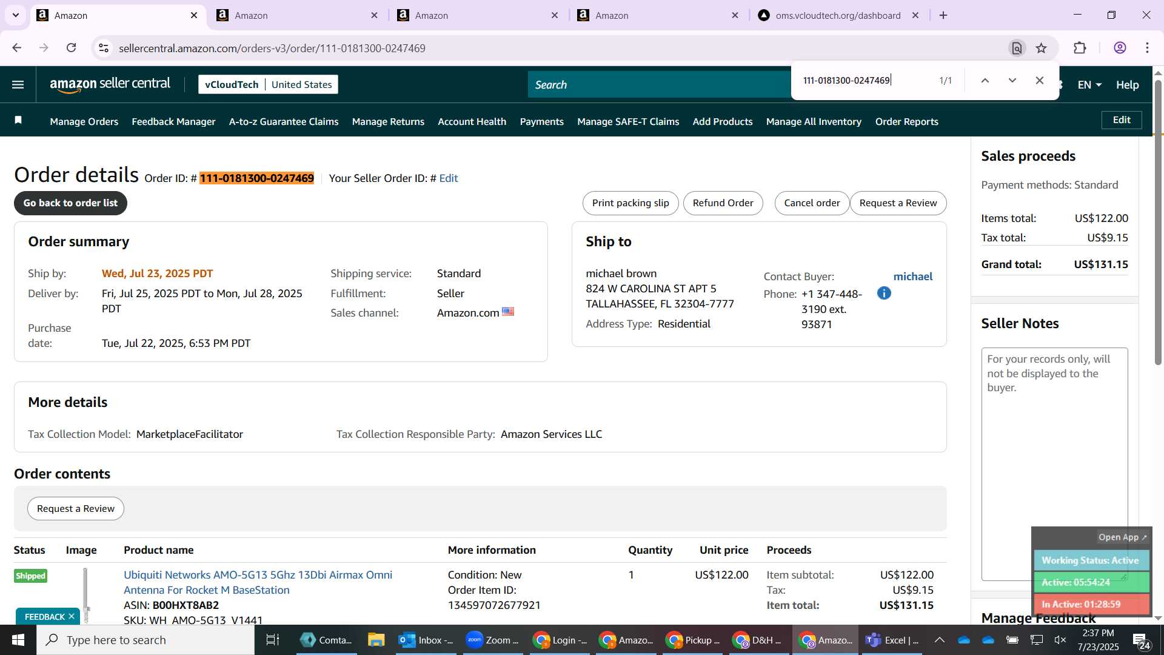Click the phone info icon in Ship to
The height and width of the screenshot is (655, 1164).
(x=884, y=294)
